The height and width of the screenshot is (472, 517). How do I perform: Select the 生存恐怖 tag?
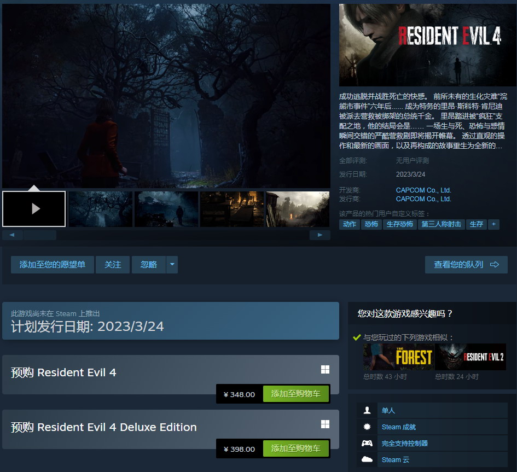click(x=400, y=224)
